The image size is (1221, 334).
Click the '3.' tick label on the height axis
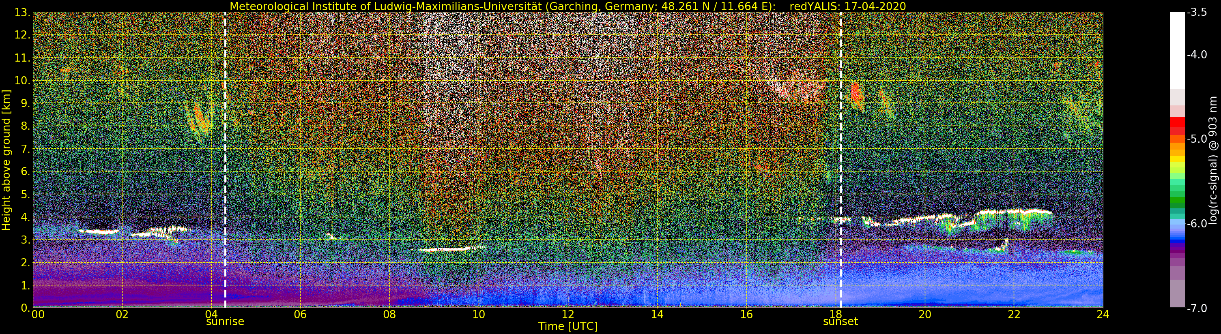pyautogui.click(x=25, y=240)
